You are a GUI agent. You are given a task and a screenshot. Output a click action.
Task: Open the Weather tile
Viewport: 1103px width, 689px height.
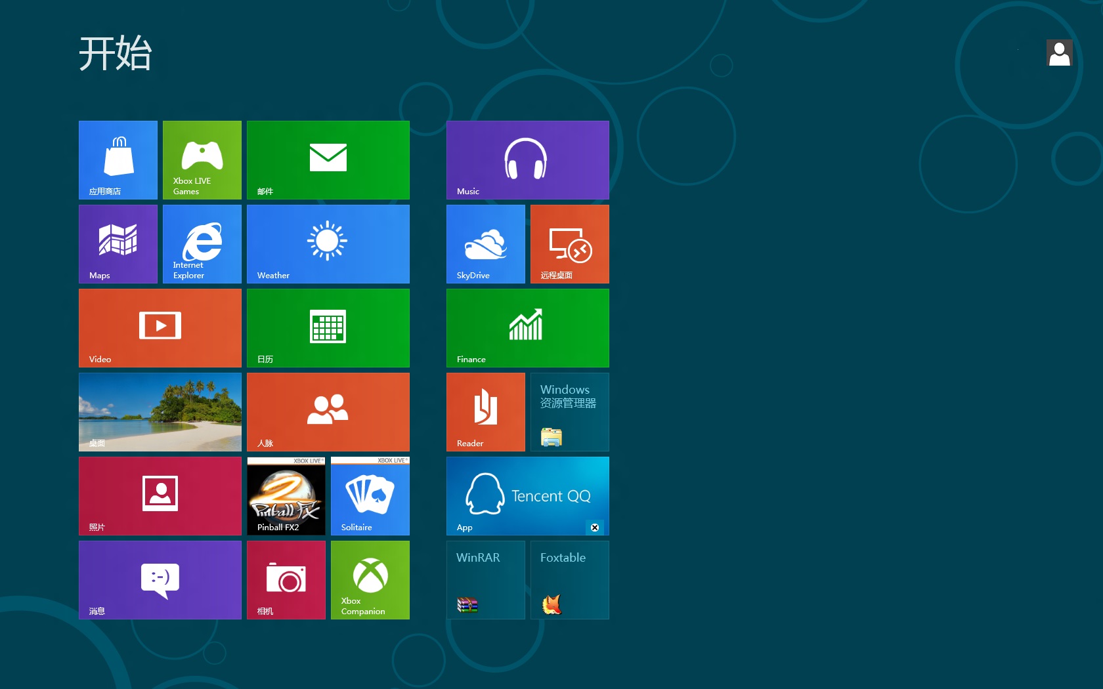[328, 244]
